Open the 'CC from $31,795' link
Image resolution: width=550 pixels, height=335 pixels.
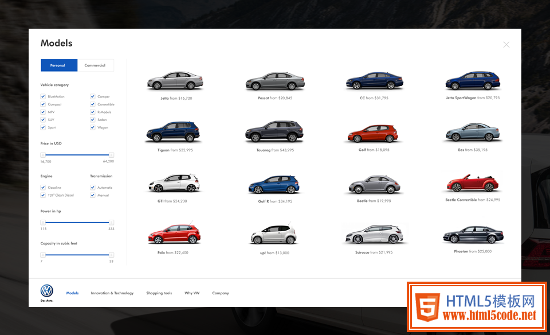click(374, 98)
